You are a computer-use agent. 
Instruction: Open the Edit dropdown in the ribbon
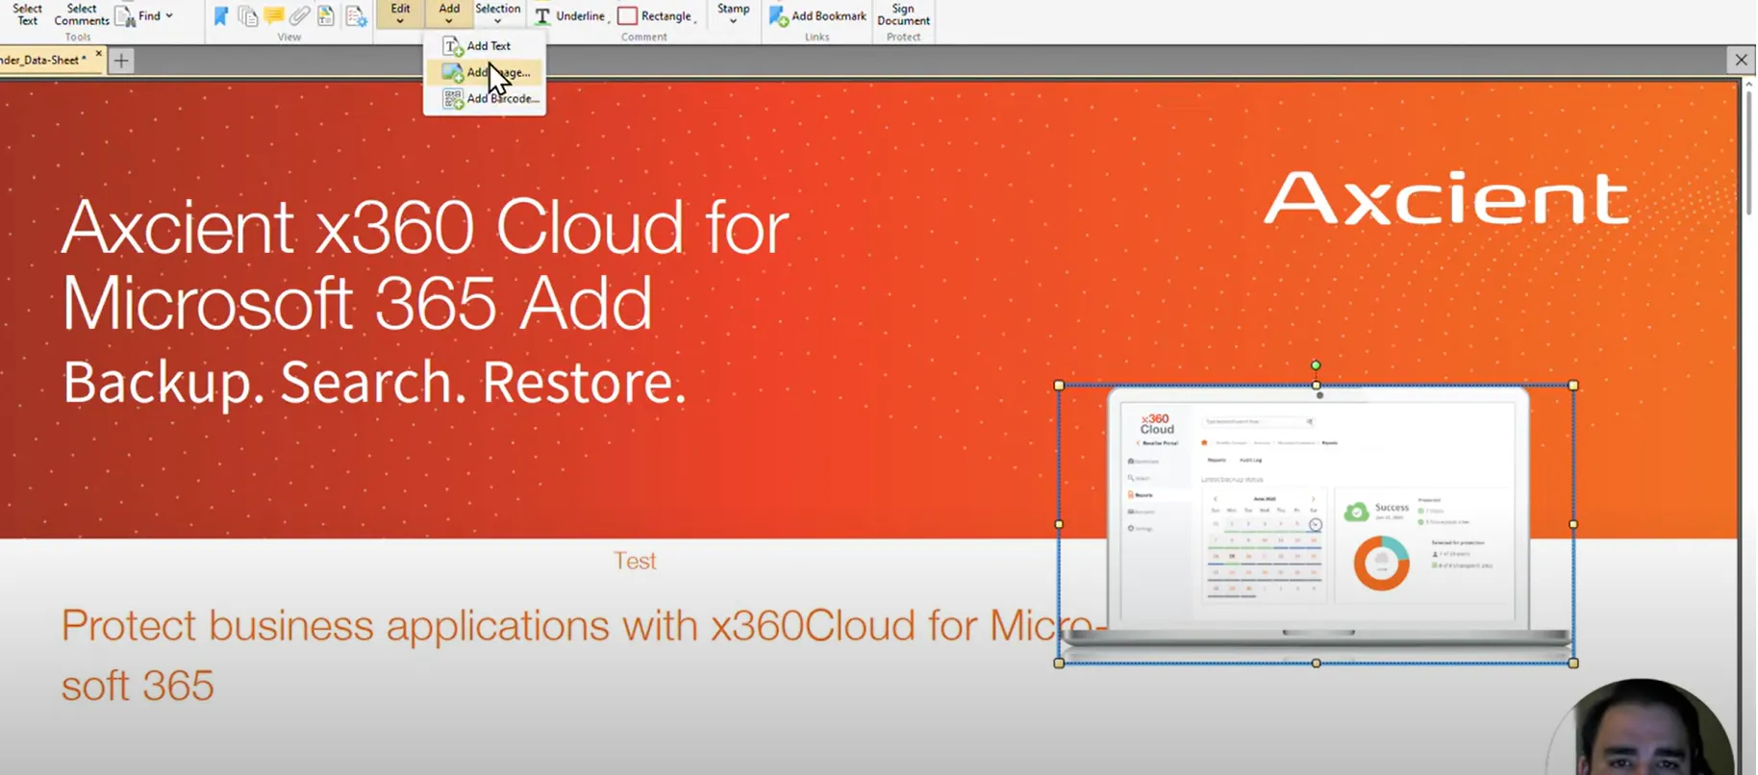pos(400,14)
